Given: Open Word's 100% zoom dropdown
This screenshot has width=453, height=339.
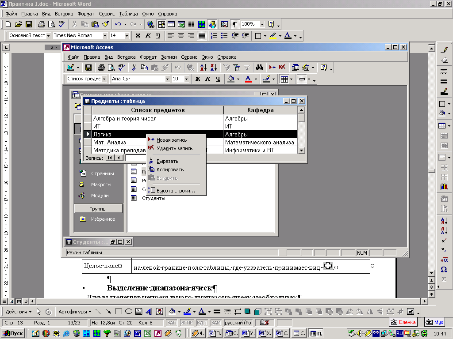Looking at the screenshot, I should (x=262, y=24).
